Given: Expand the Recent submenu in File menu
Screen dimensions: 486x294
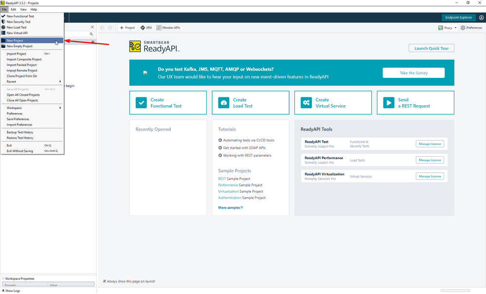Looking at the screenshot, I should [x=60, y=82].
